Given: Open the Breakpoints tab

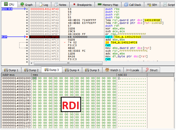Looking at the screenshot, I should point(82,5).
